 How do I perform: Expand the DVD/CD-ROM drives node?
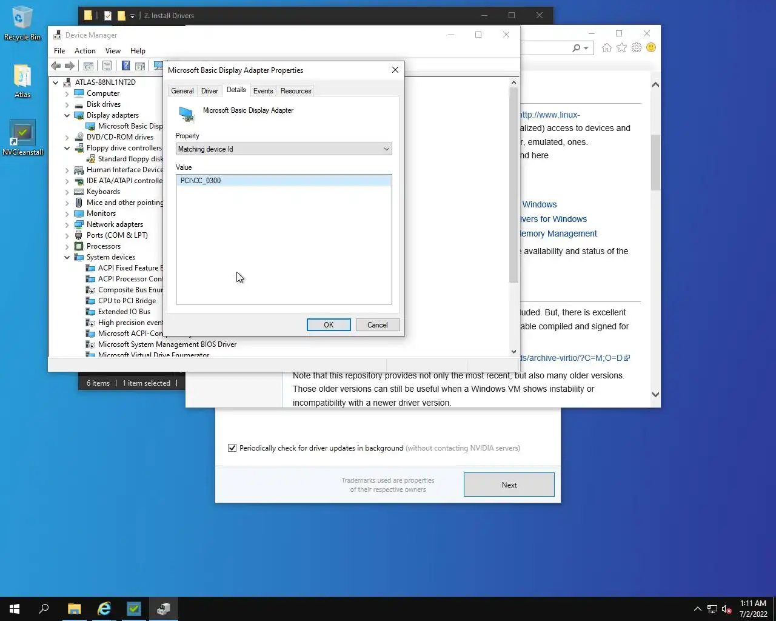[67, 137]
